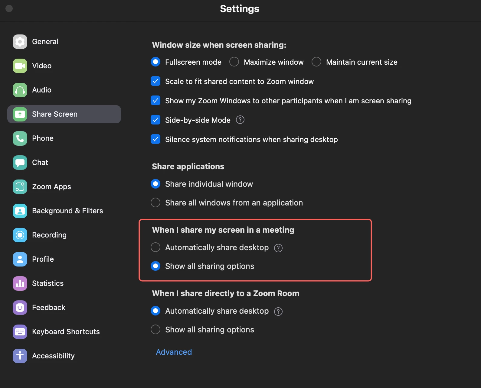Select the Phone handset icon
481x388 pixels.
(x=20, y=138)
